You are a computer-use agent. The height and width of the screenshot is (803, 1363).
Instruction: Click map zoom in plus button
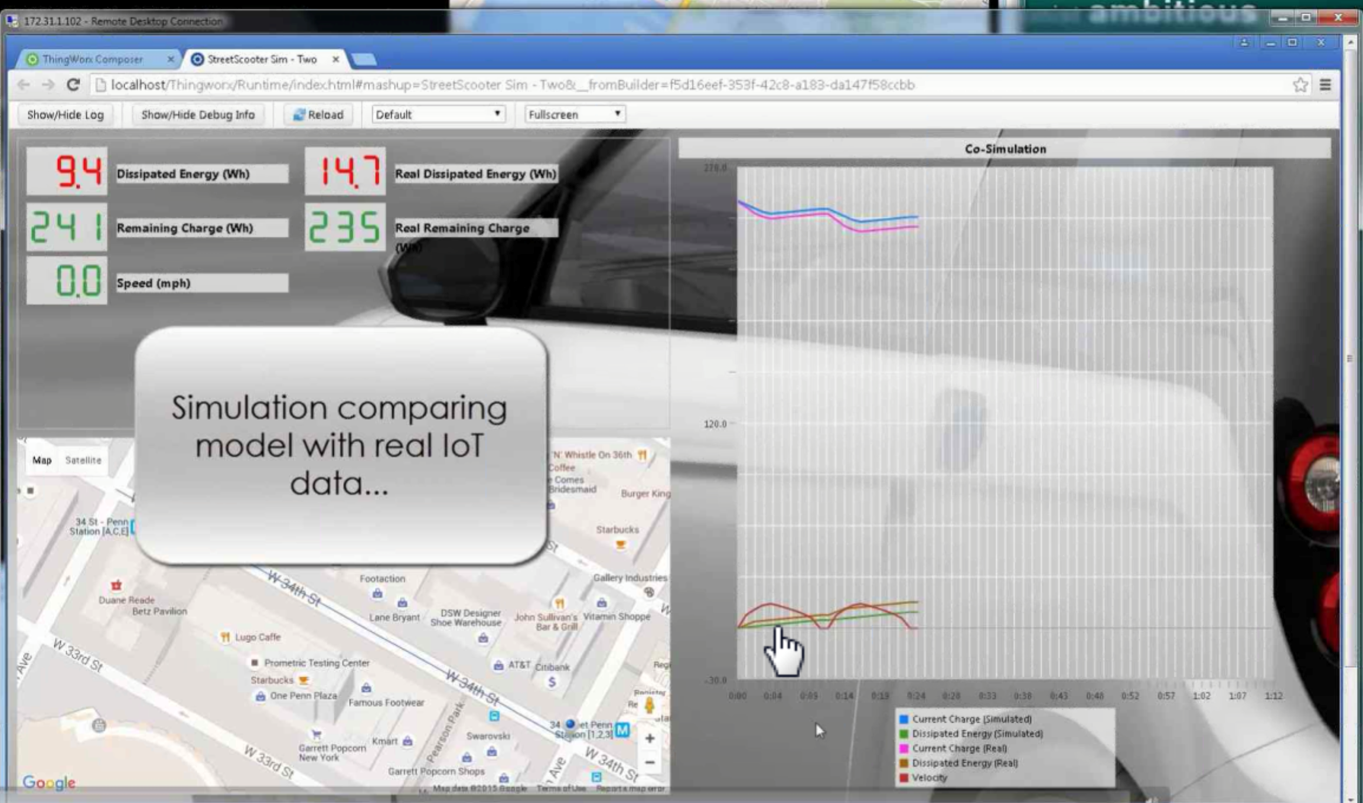click(x=650, y=738)
